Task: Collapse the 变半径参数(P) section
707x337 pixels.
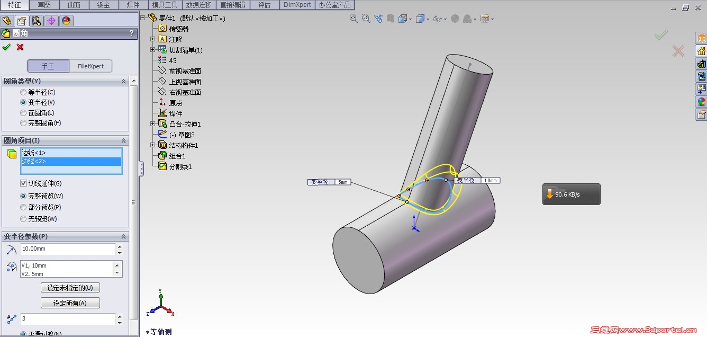Action: coord(124,236)
